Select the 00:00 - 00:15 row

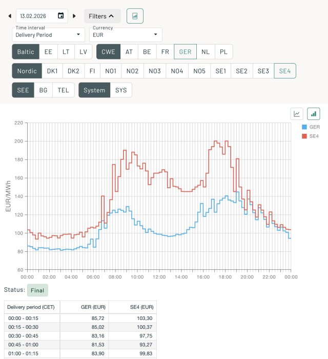(80, 318)
